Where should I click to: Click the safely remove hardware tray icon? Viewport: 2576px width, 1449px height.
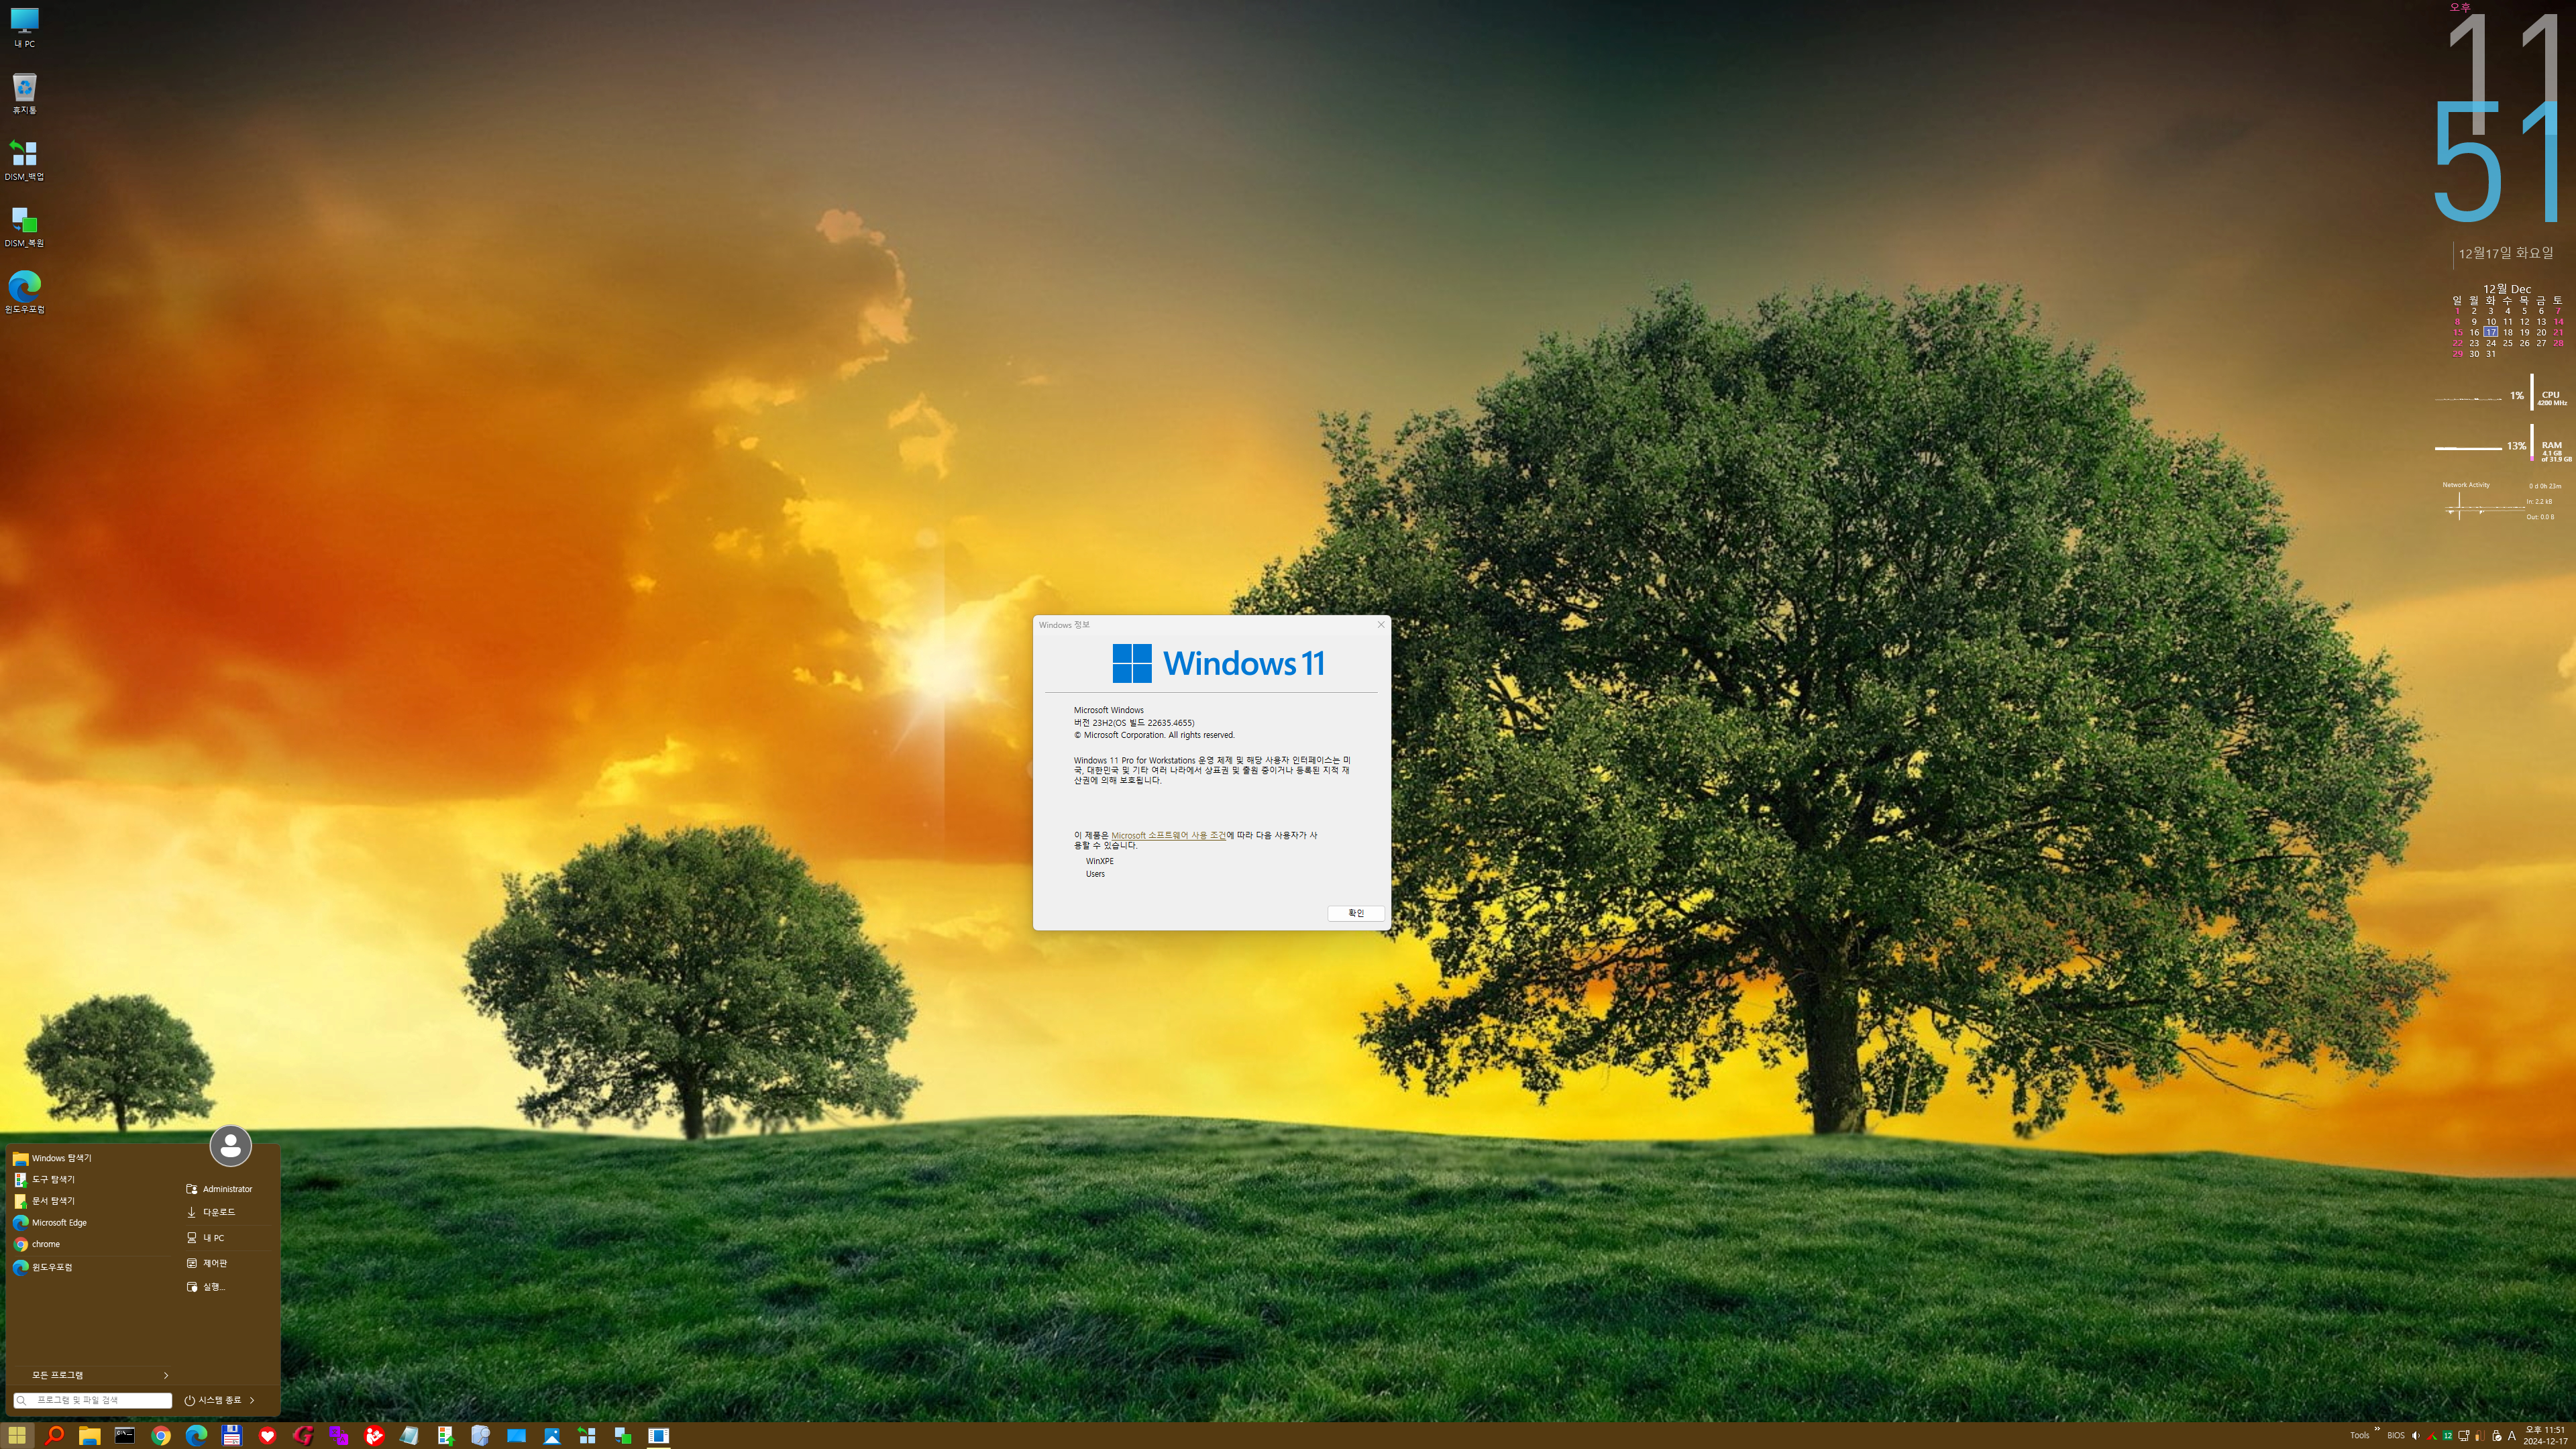coord(2497,1436)
